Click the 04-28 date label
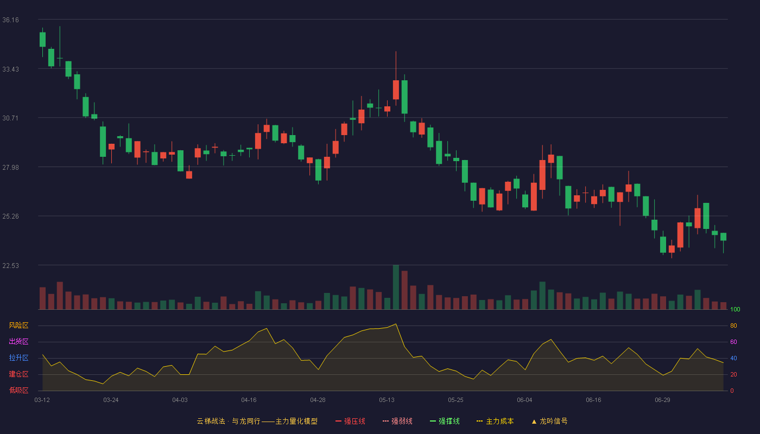This screenshot has height=434, width=760. click(x=318, y=400)
